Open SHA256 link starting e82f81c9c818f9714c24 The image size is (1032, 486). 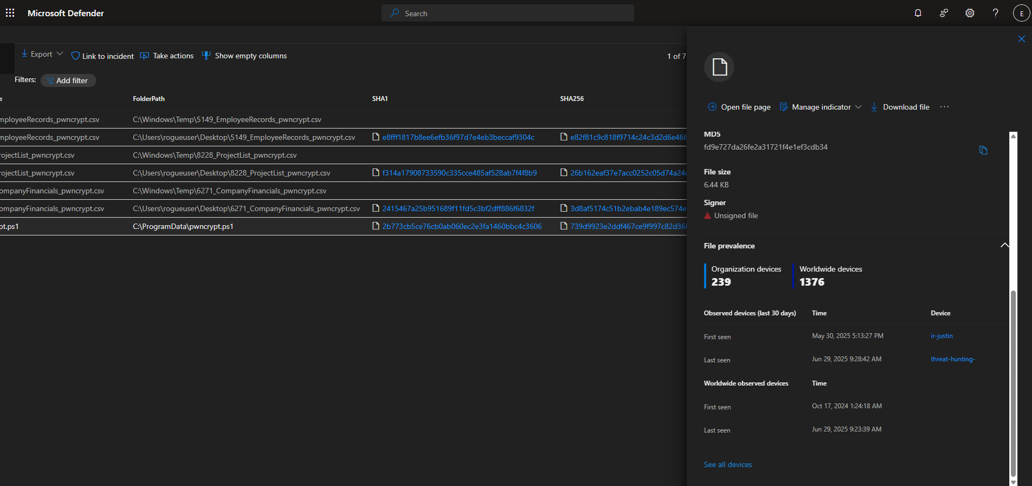tap(628, 137)
